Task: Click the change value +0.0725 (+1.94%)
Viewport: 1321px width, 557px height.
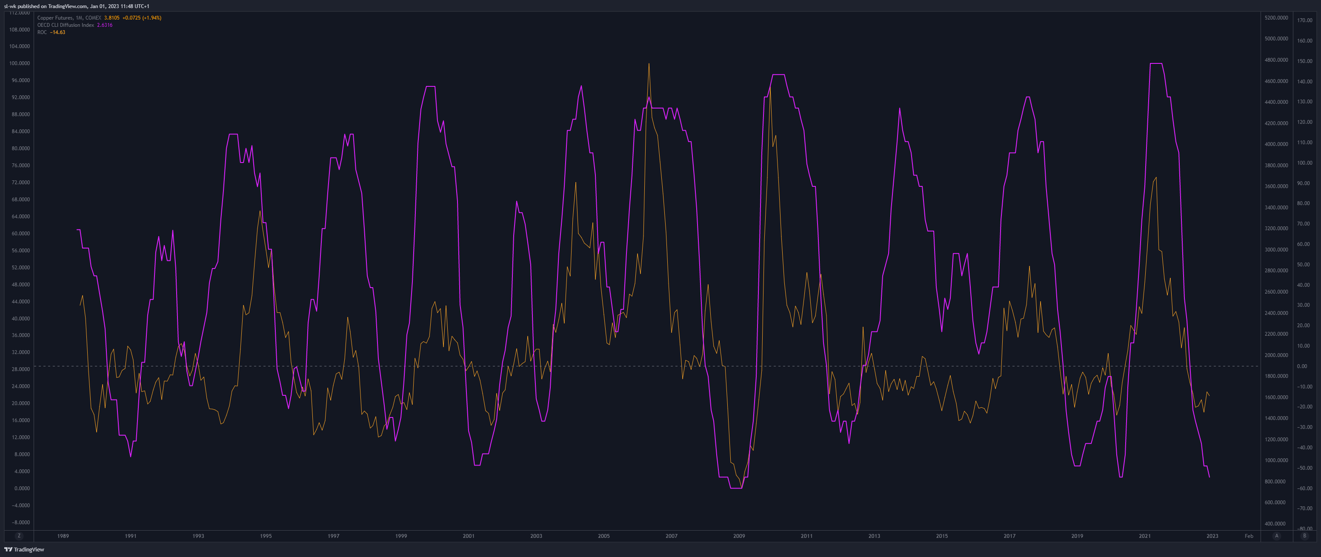Action: pyautogui.click(x=142, y=18)
